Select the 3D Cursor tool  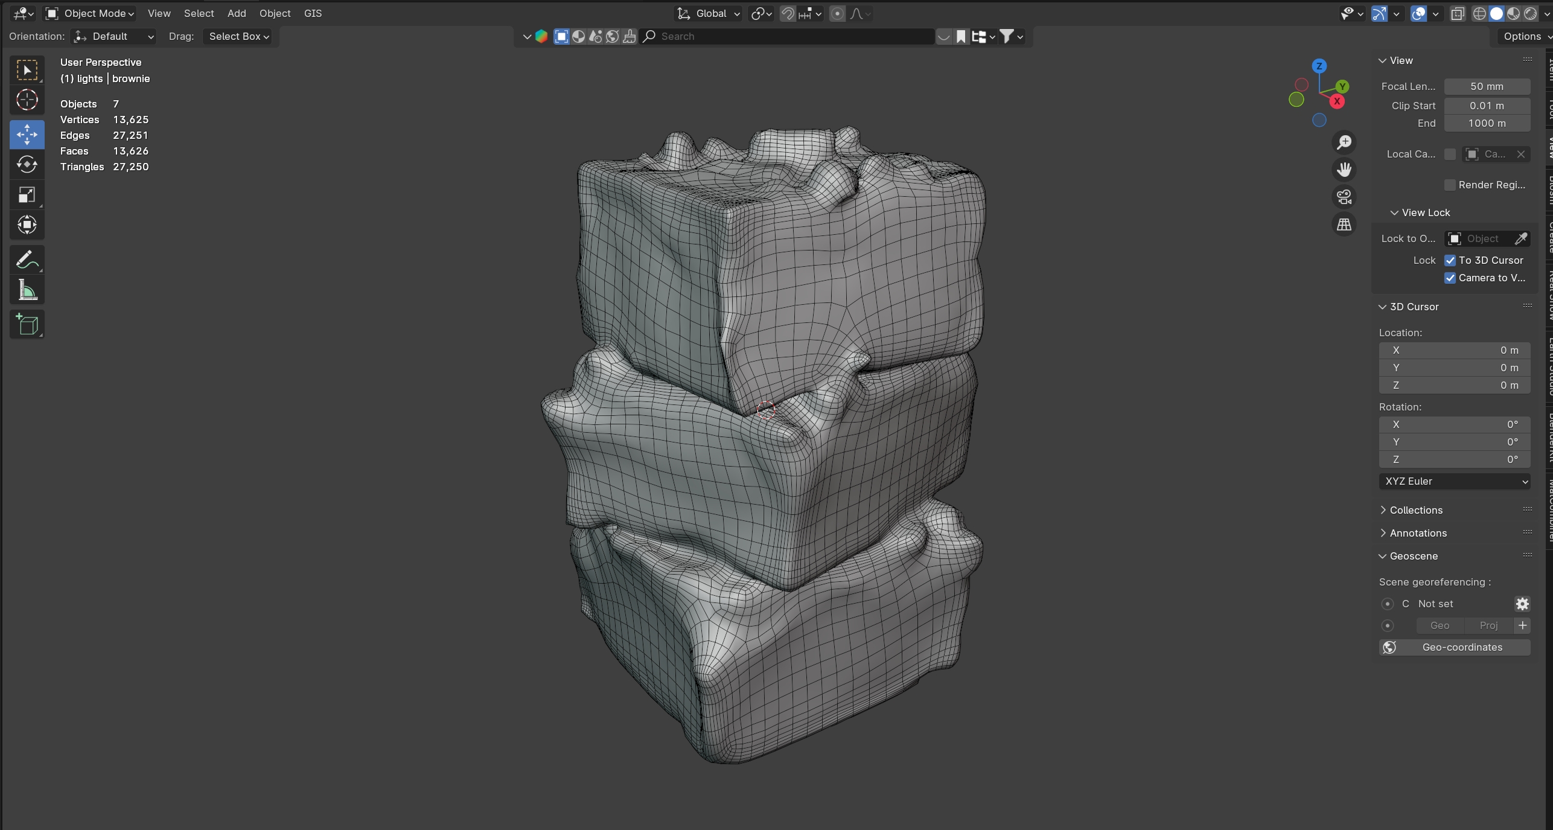(27, 100)
